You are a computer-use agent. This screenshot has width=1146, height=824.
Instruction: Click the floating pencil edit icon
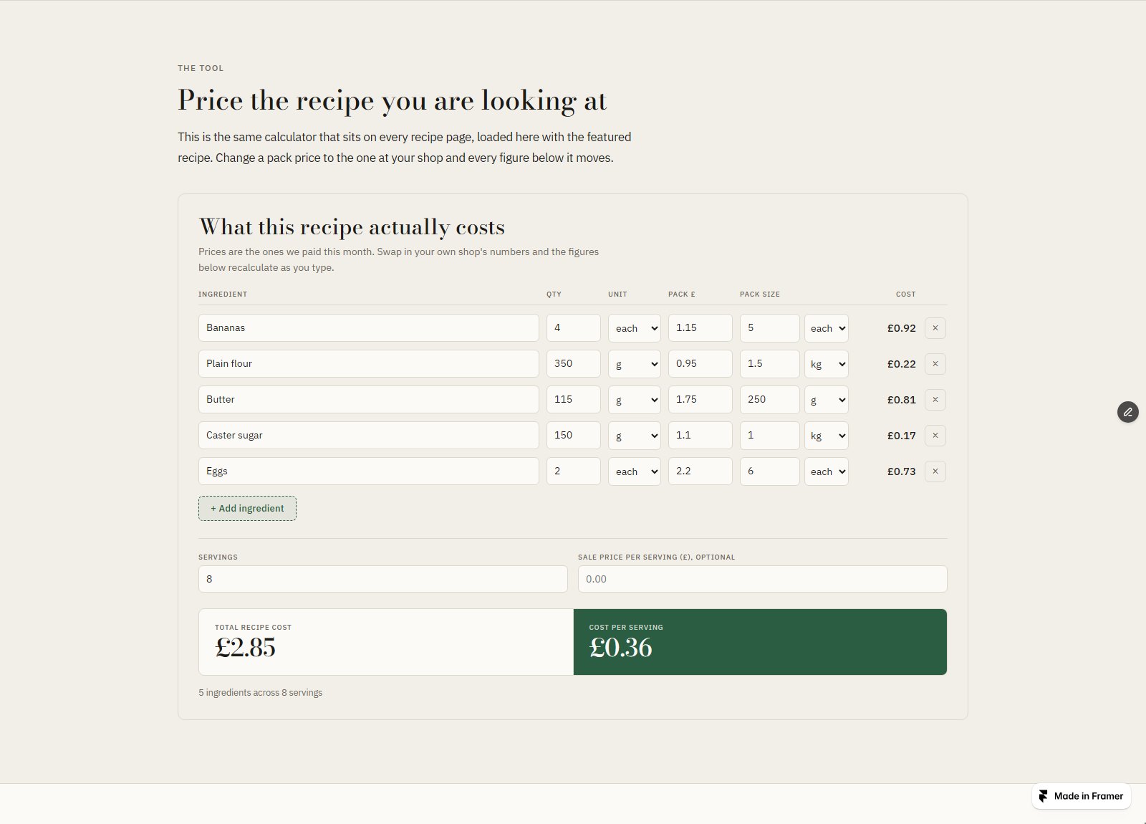click(x=1128, y=412)
